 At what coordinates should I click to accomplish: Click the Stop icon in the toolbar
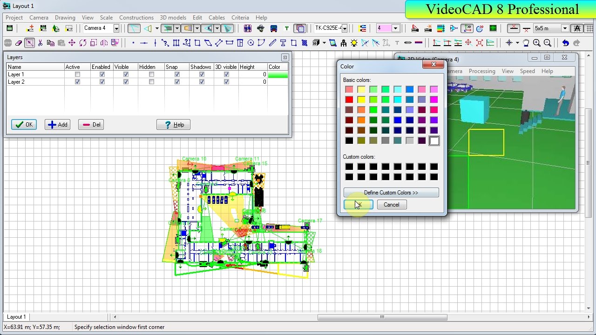[8, 43]
